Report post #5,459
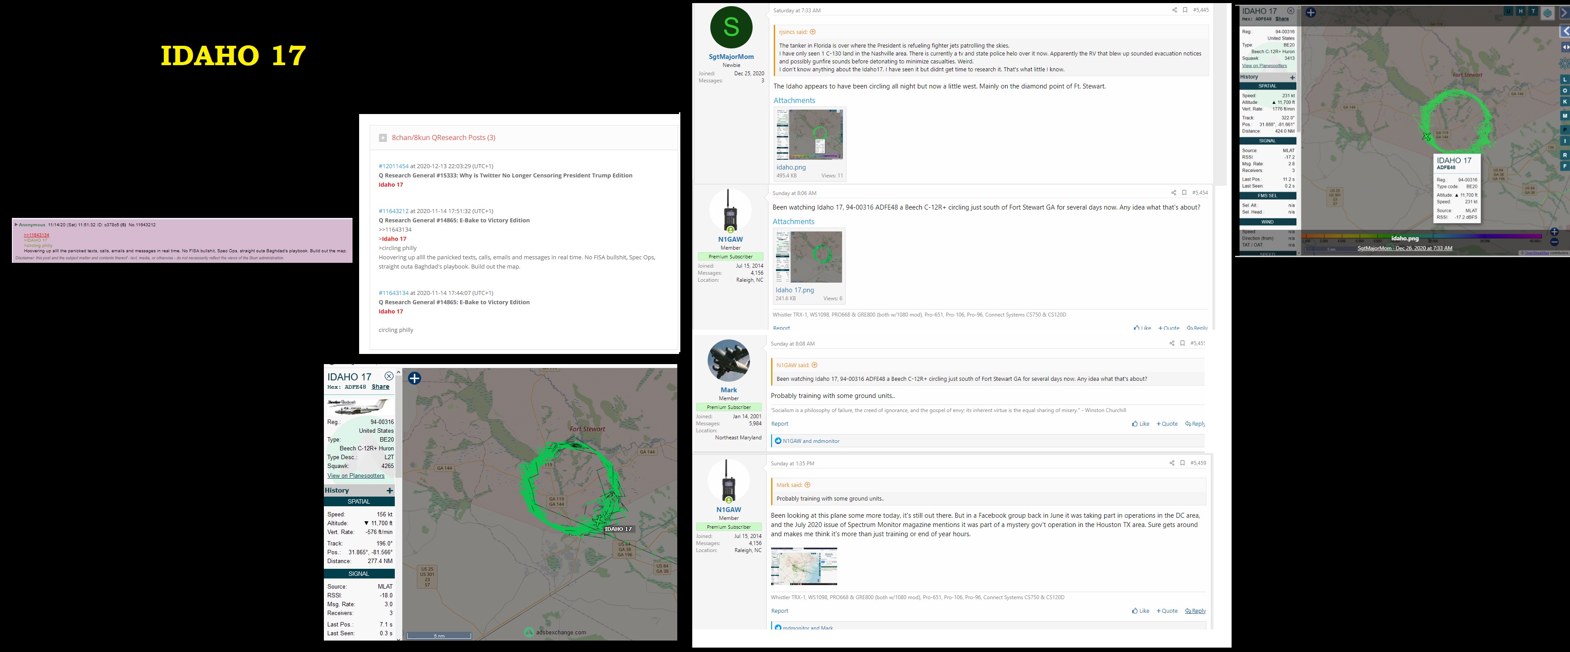1570x652 pixels. click(x=779, y=611)
